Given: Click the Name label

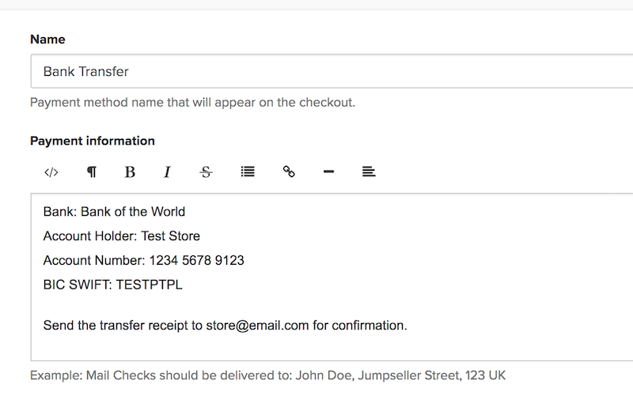Looking at the screenshot, I should pyautogui.click(x=47, y=39).
